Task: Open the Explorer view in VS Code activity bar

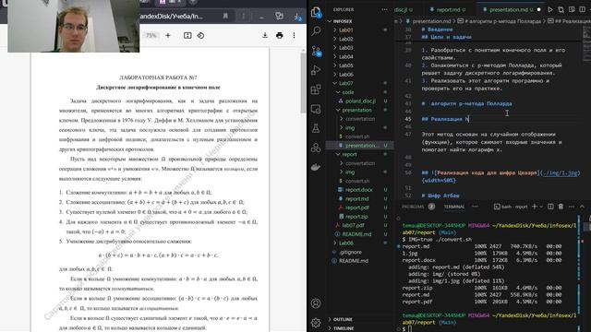Action: 316,12
